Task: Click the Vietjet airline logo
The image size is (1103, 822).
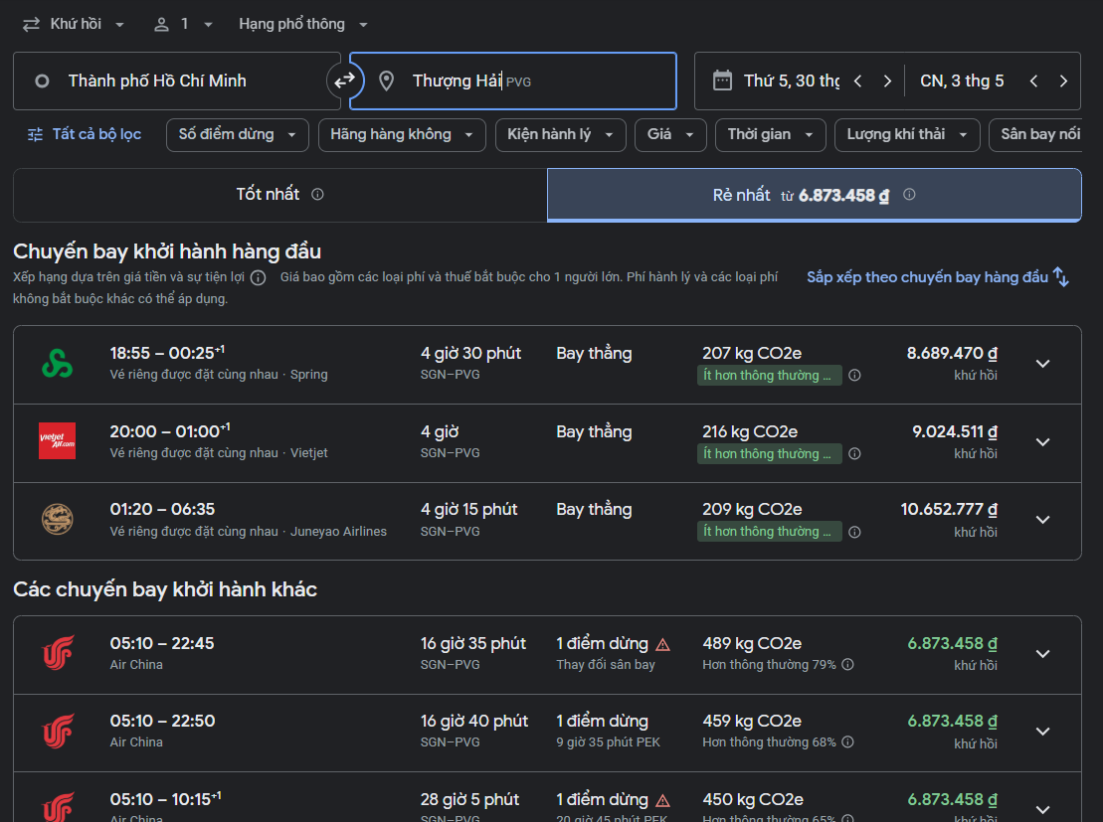Action: (57, 441)
